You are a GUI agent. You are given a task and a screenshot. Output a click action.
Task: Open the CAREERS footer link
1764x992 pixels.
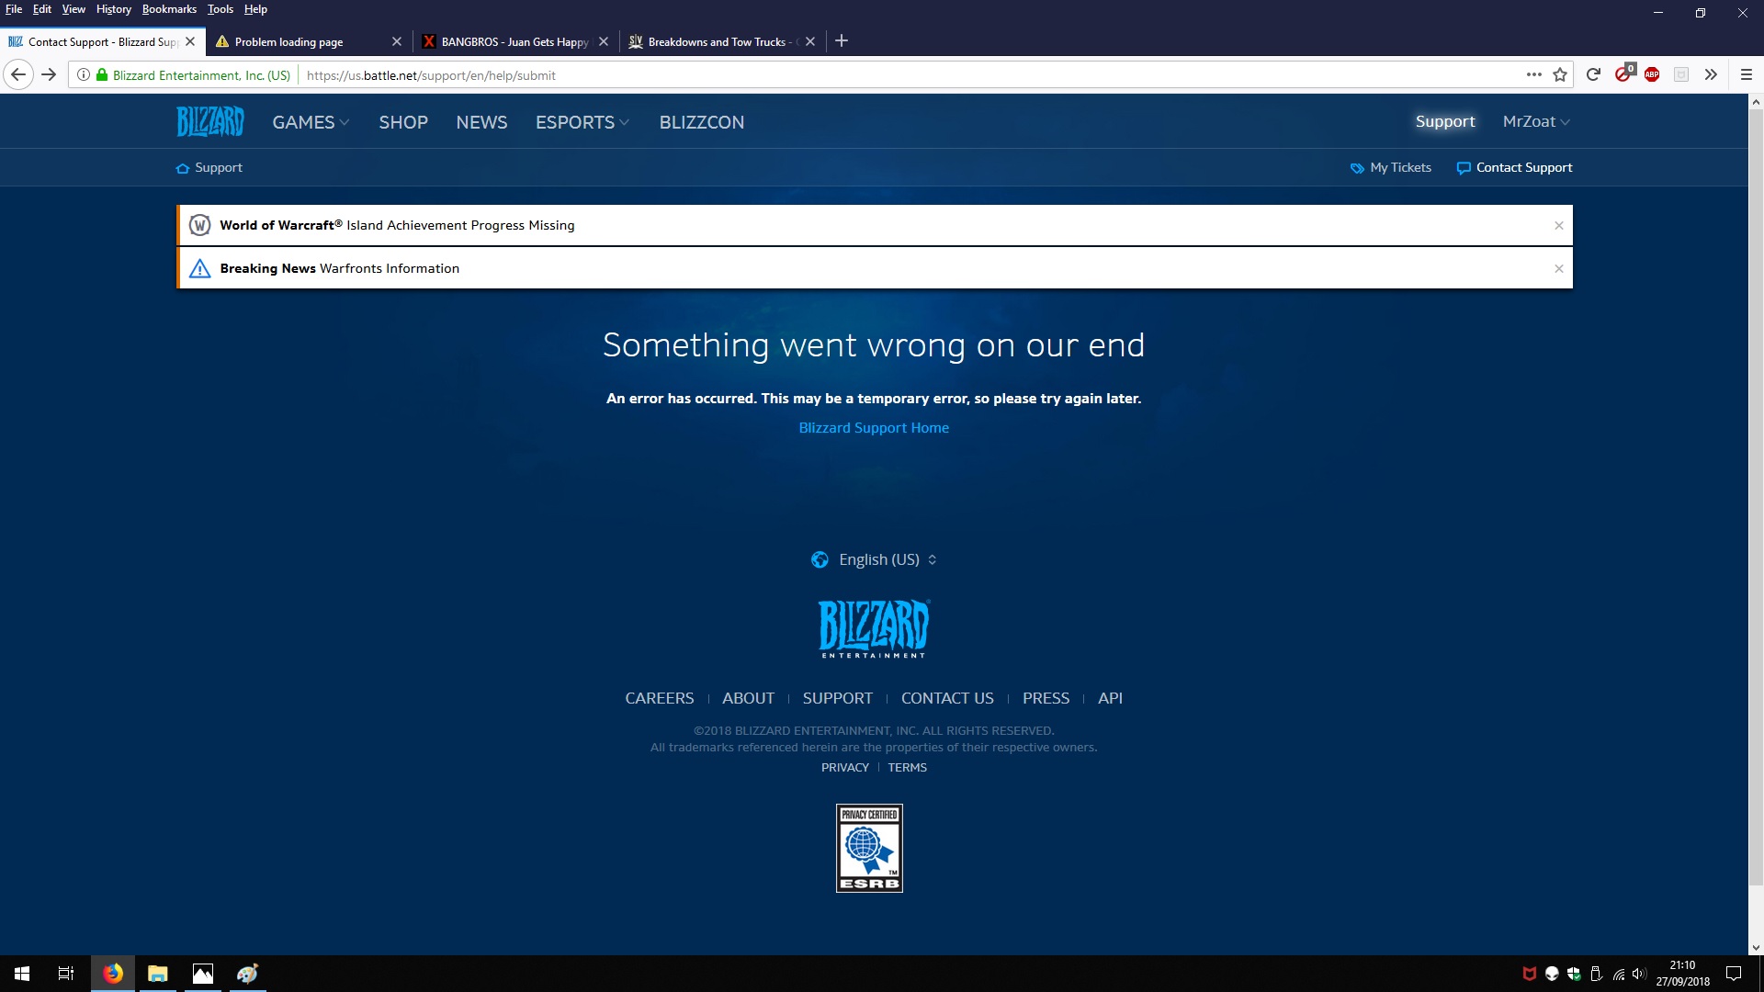tap(660, 698)
